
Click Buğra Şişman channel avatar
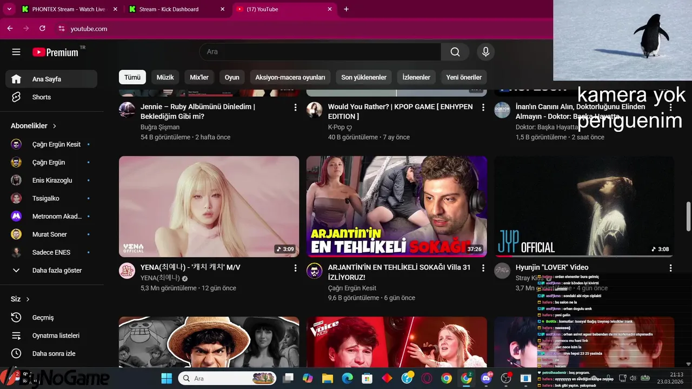(x=127, y=110)
